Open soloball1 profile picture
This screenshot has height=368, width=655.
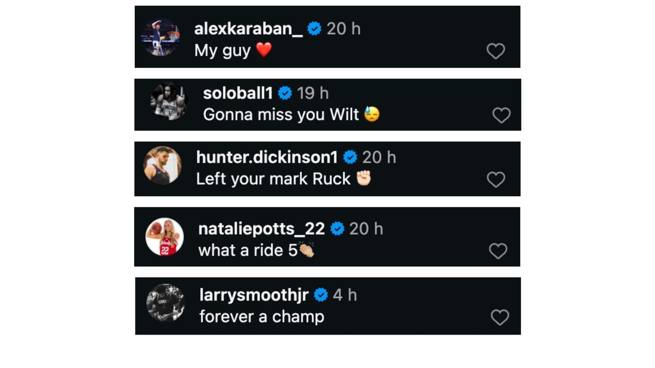coord(168,101)
